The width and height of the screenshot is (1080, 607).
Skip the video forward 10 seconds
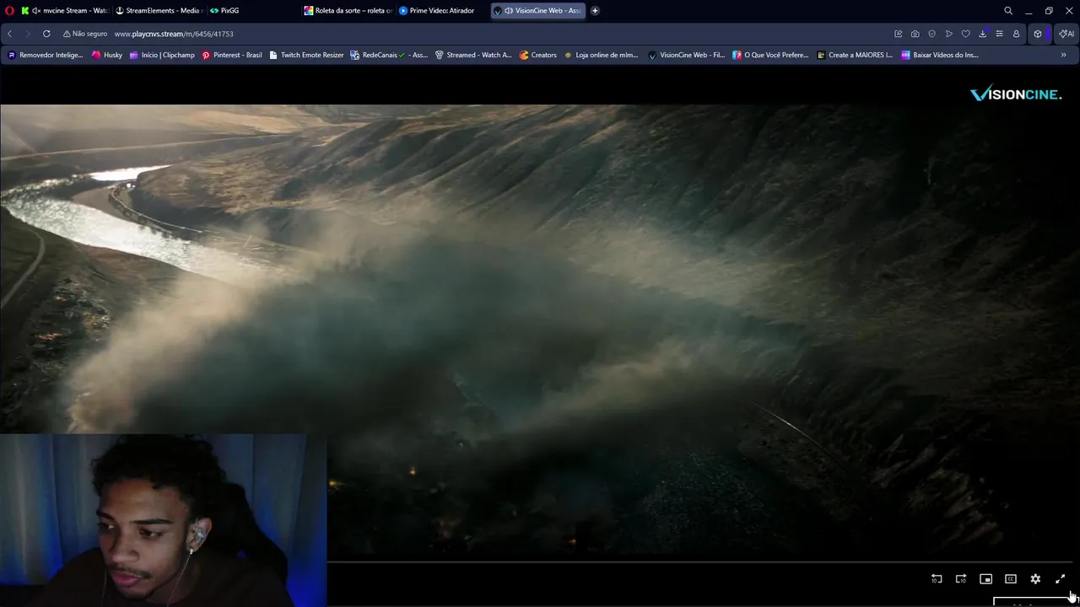click(x=961, y=579)
